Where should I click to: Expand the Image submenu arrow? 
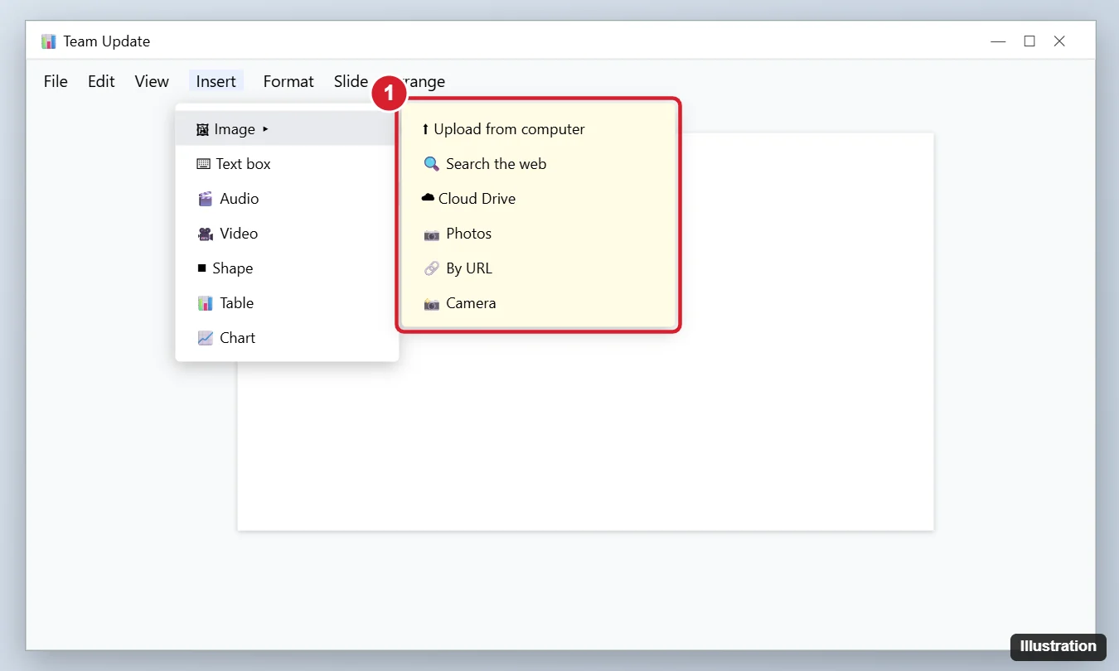[265, 129]
